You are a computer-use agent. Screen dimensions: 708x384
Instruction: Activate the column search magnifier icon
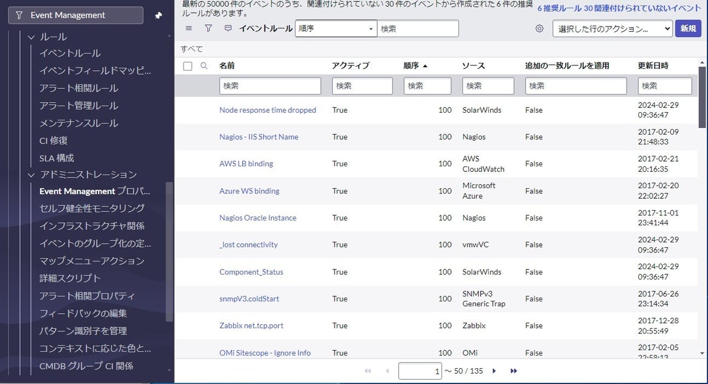pyautogui.click(x=205, y=65)
